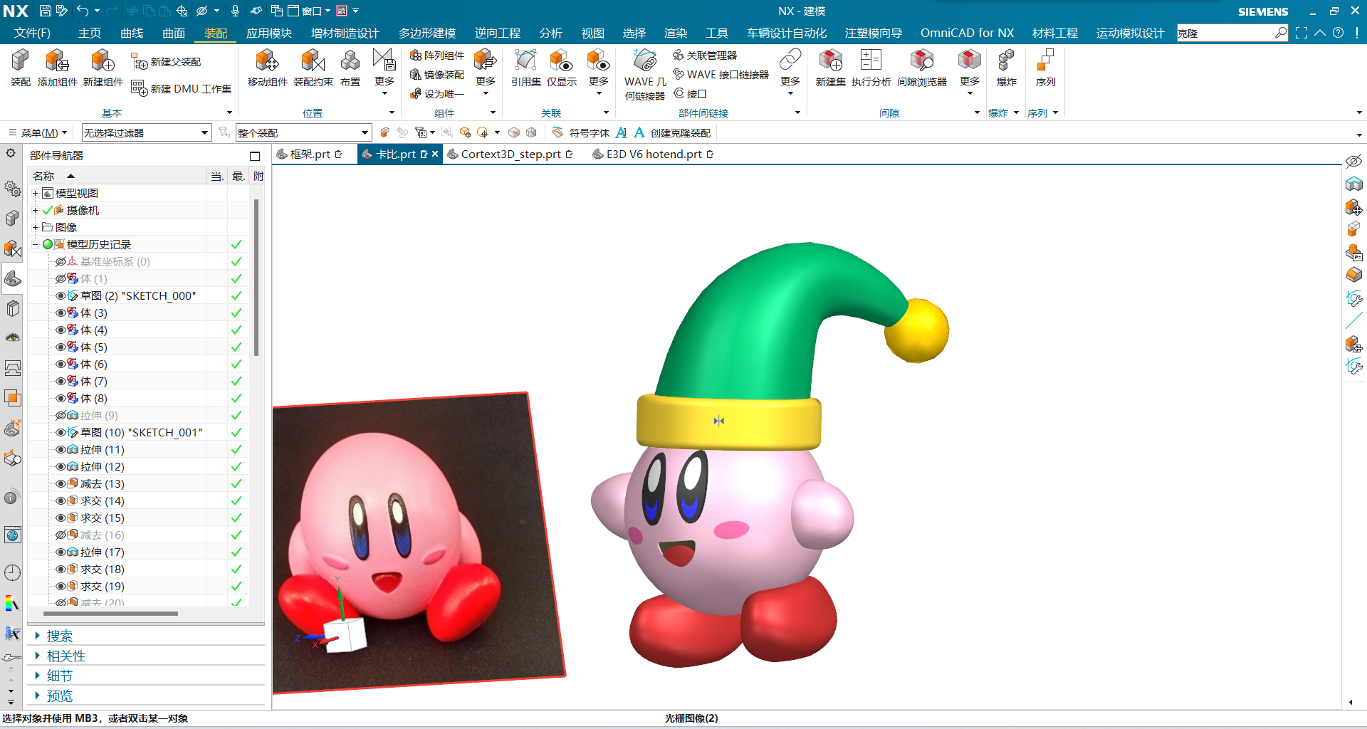Click the 镜像装配 mirror assembly button

click(x=437, y=75)
